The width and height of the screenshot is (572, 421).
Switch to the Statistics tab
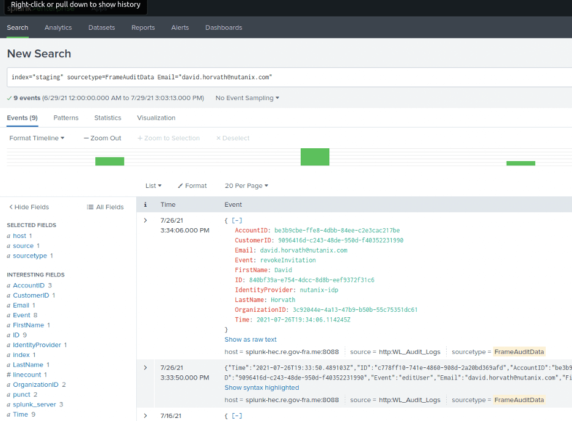(x=108, y=118)
